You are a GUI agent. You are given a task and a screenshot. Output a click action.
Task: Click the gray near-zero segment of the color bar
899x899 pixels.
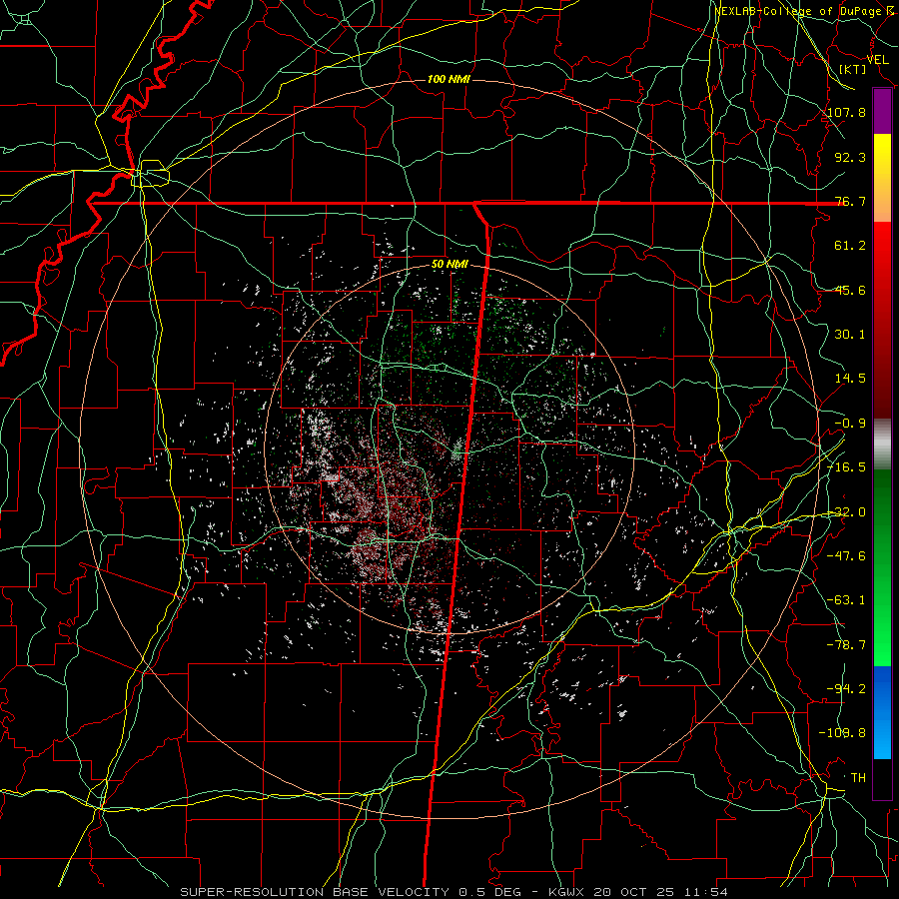tap(882, 445)
